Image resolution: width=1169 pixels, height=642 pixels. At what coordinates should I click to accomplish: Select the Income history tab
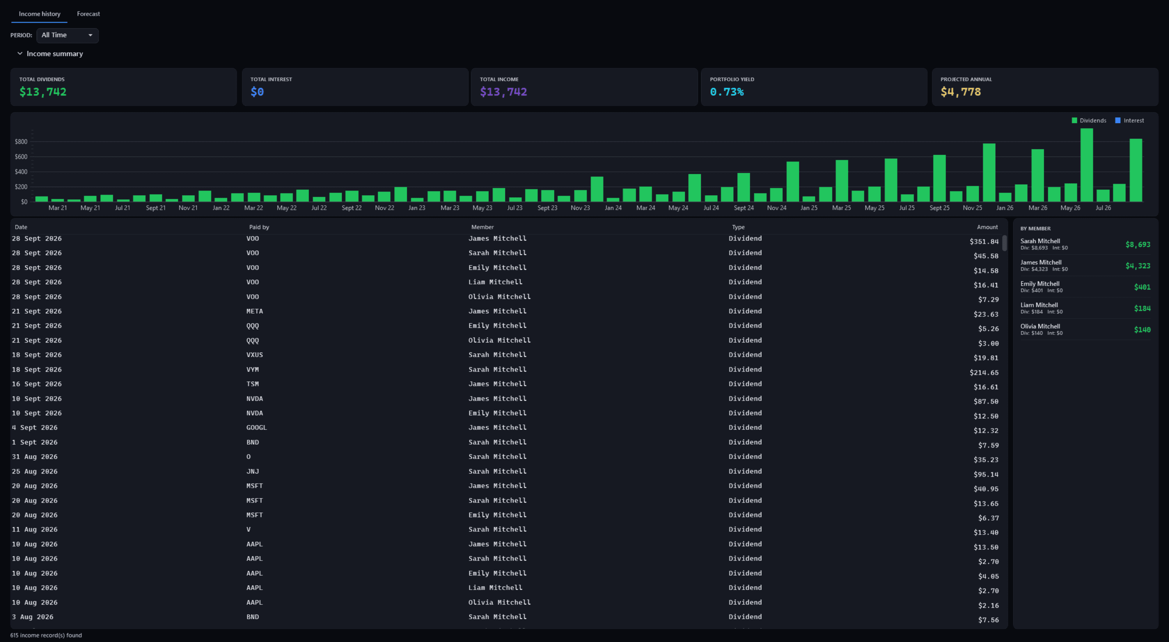(39, 14)
